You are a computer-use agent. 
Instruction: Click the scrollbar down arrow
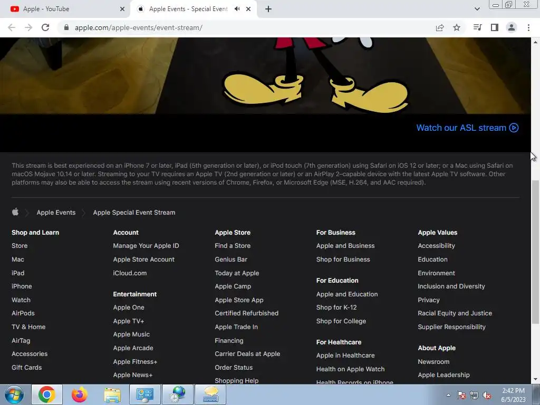535,380
